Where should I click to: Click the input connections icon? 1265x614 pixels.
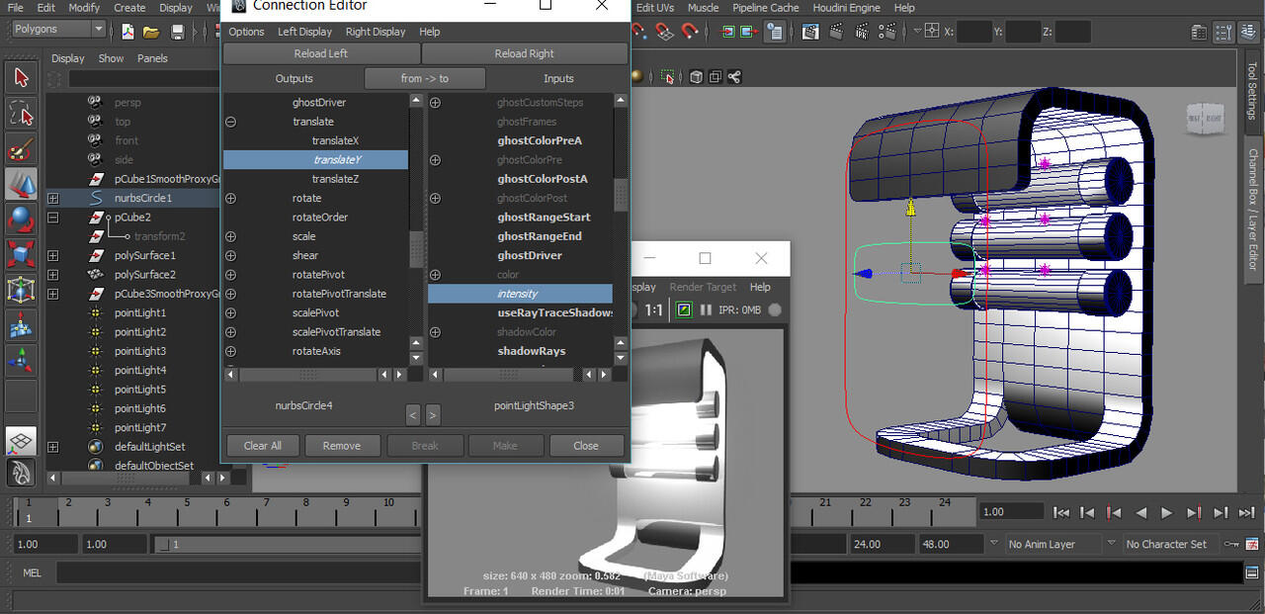728,32
